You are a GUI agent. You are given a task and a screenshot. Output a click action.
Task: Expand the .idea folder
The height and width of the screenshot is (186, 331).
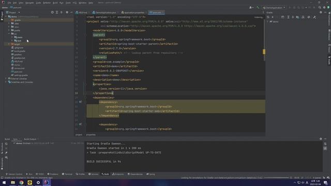click(x=9, y=23)
